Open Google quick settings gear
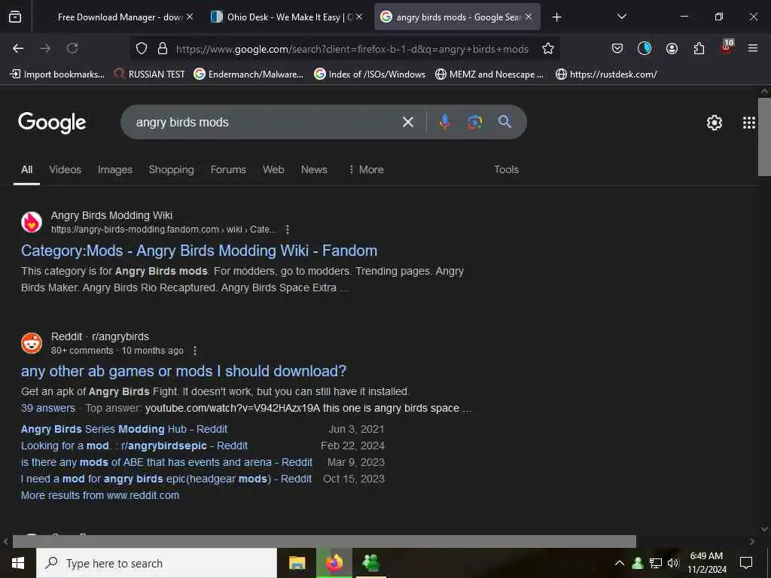This screenshot has height=578, width=771. click(x=714, y=123)
